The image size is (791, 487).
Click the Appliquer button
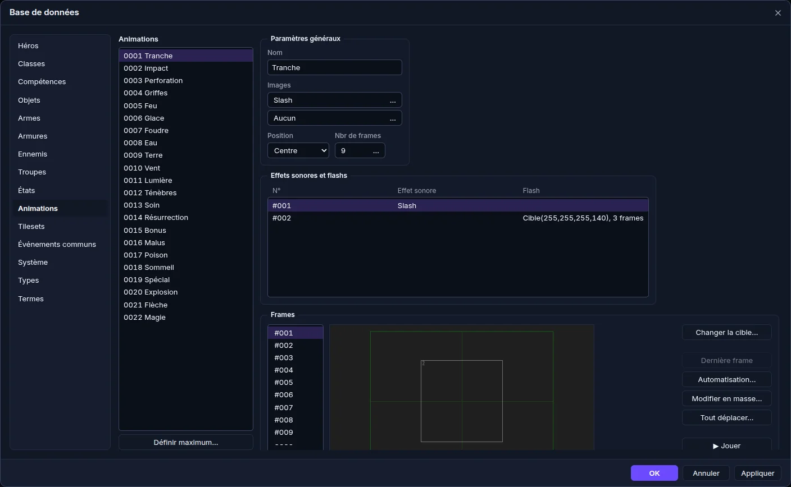[757, 473]
